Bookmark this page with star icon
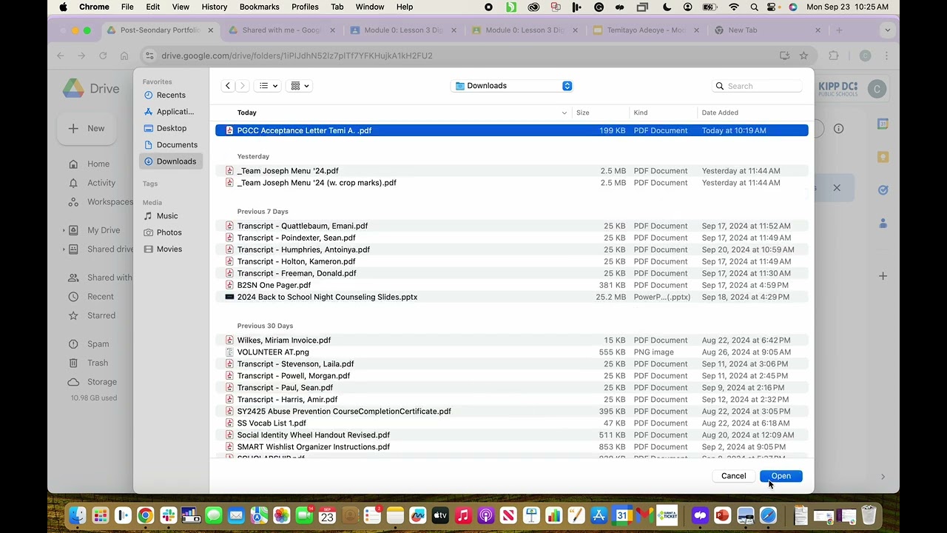947x533 pixels. coord(803,56)
